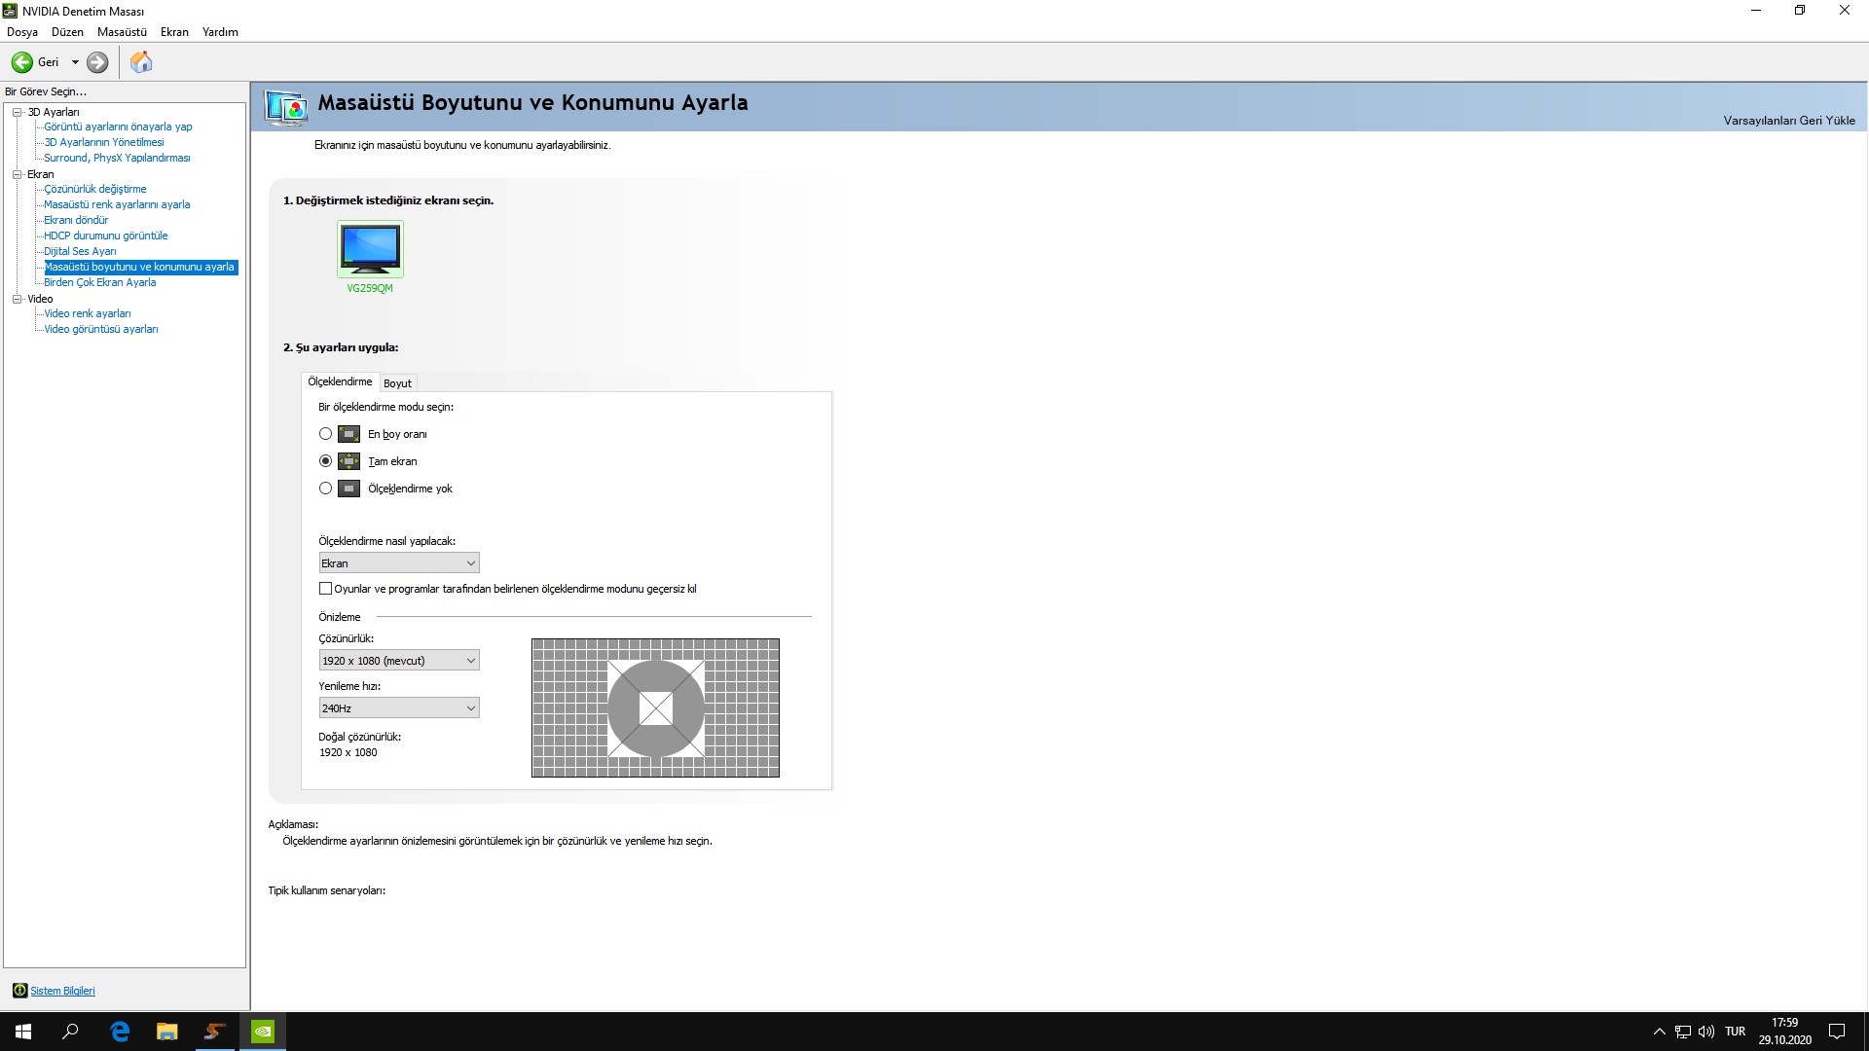1869x1051 pixels.
Task: Open the notification center icon
Action: point(1837,1032)
